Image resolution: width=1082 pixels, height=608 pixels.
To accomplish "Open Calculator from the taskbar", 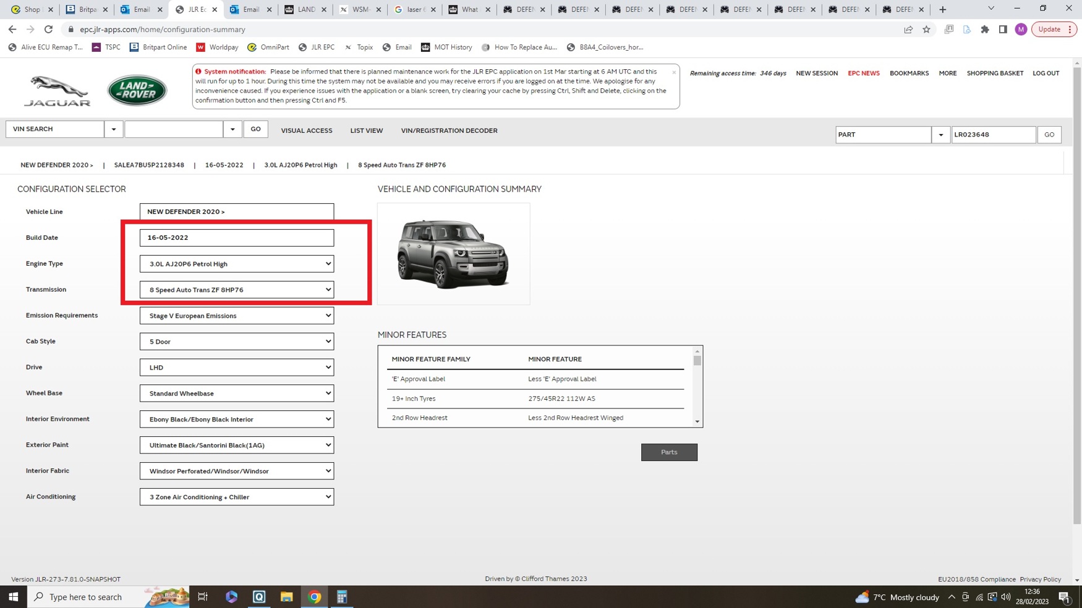I will pos(342,597).
